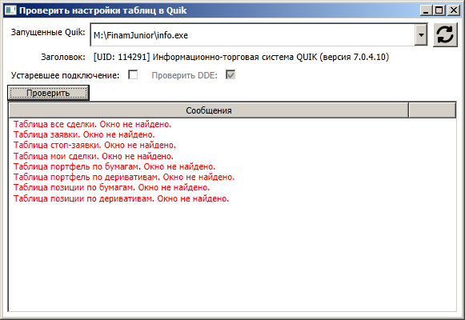
Task: Select the Таблица мои сделки message row
Action: click(x=232, y=156)
